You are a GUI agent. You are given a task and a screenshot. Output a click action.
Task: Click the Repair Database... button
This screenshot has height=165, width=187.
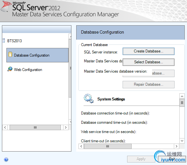pyautogui.click(x=149, y=84)
